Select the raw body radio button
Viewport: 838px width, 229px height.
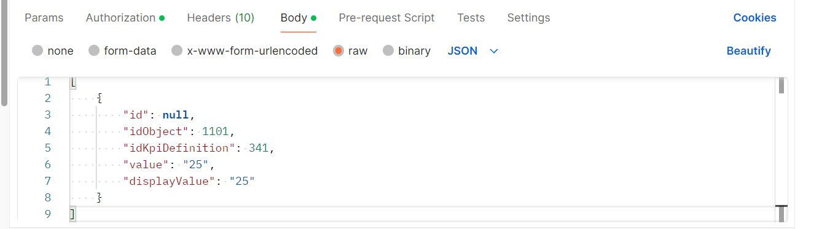click(338, 51)
